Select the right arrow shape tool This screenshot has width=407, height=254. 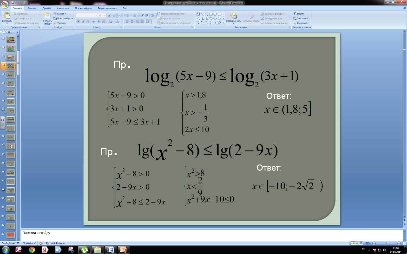click(x=211, y=18)
